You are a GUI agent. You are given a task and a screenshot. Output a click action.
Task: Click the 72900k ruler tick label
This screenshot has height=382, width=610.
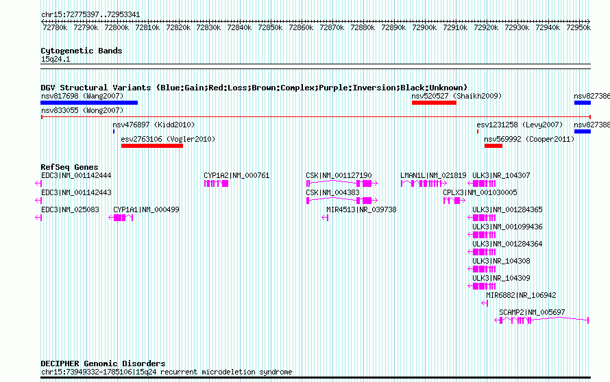[424, 27]
